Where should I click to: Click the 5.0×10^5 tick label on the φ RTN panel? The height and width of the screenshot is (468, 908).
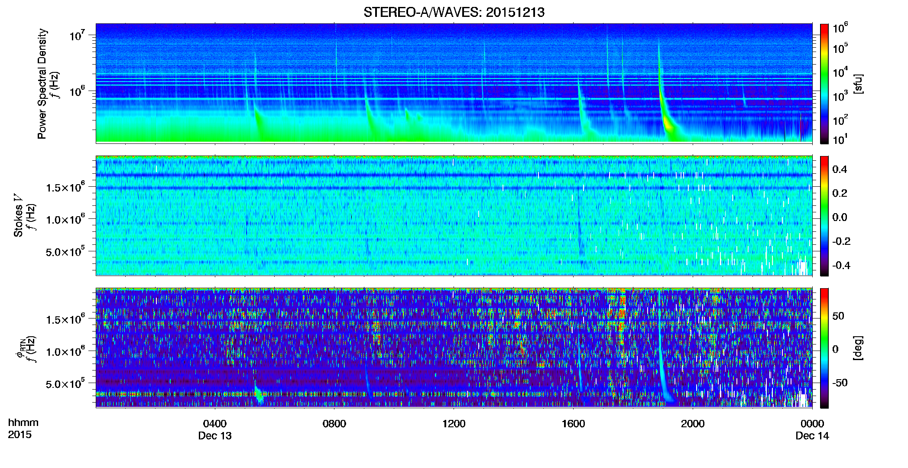[65, 383]
